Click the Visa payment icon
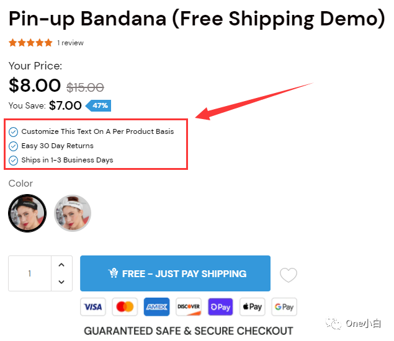Image resolution: width=394 pixels, height=341 pixels. point(93,307)
